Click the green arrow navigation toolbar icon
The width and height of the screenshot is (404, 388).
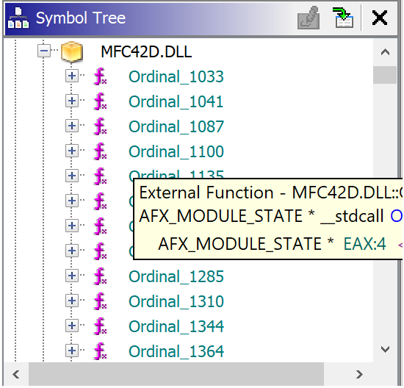(x=343, y=18)
